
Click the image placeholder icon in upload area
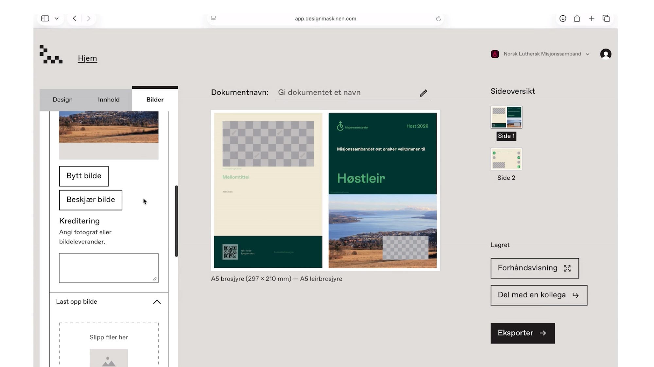pyautogui.click(x=109, y=358)
